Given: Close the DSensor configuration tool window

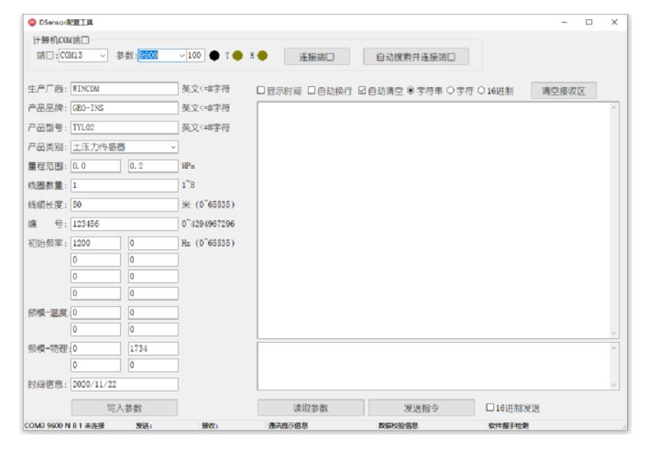Looking at the screenshot, I should point(614,22).
